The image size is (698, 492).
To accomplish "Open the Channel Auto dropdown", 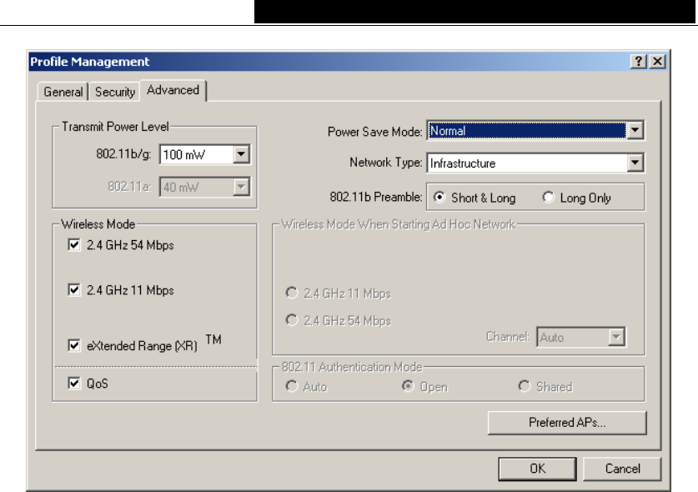I will pos(616,337).
